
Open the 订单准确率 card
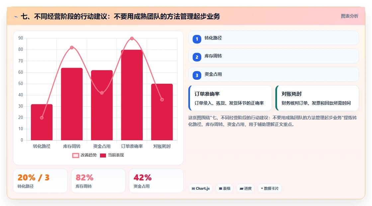(230, 98)
